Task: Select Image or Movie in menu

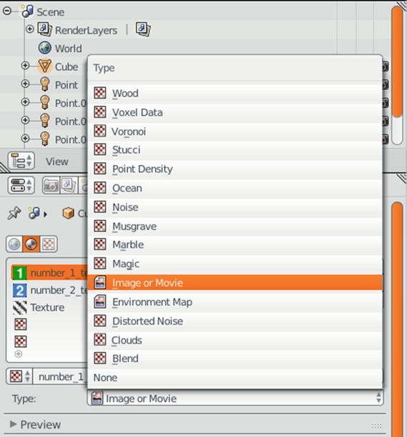Action: point(235,283)
